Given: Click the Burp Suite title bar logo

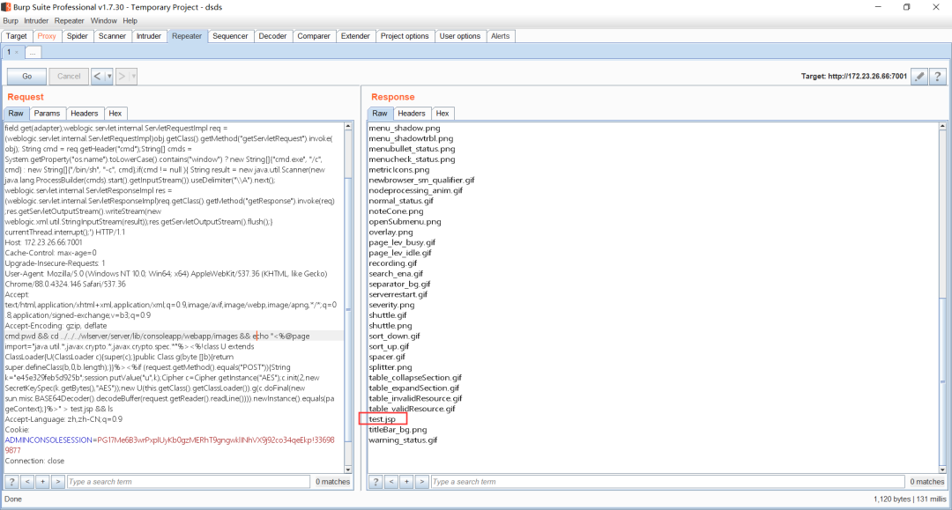Looking at the screenshot, I should 5,7.
